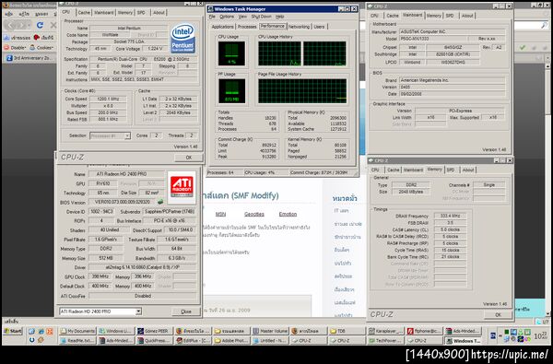Select 'ATI Radeon HD 2400 PRO' name field
Image resolution: width=553 pixels, height=364 pixels.
pos(126,174)
